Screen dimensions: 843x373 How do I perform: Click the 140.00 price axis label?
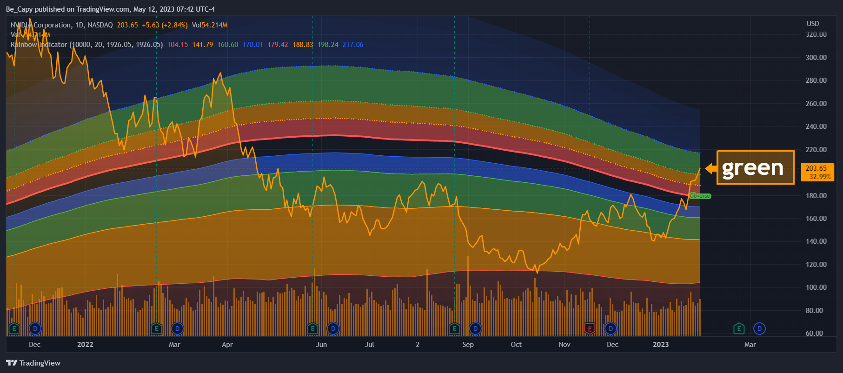[816, 241]
